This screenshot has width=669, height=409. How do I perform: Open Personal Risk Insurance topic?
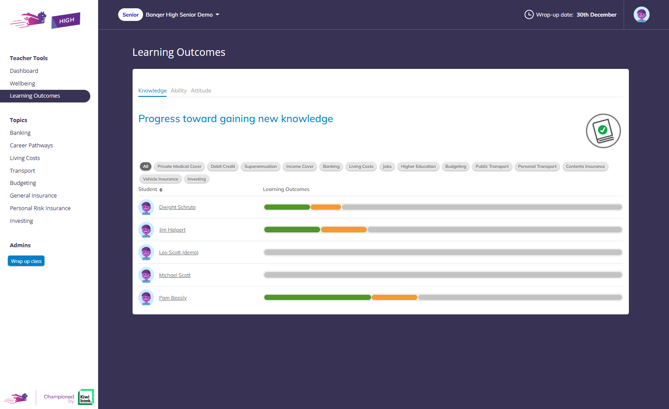[40, 208]
